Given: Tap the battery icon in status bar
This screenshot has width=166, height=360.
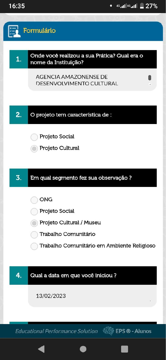Looking at the screenshot, I should point(142,6).
